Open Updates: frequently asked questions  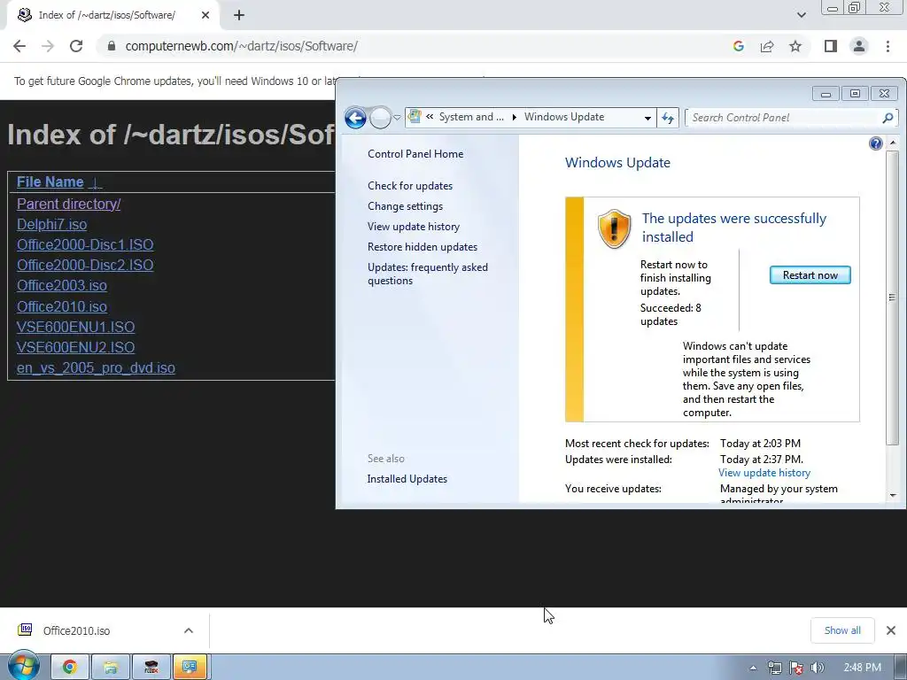click(428, 274)
